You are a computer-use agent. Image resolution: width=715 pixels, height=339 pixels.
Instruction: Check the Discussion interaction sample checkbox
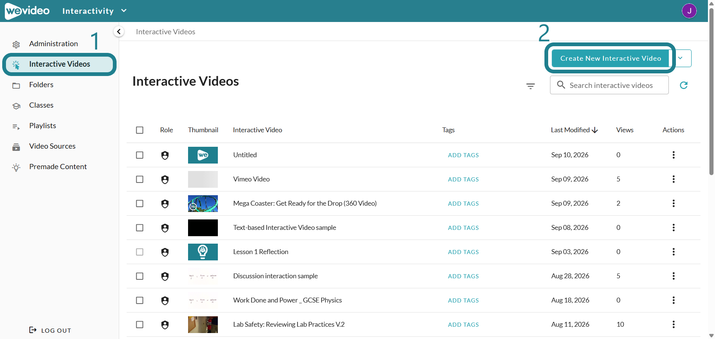click(140, 276)
